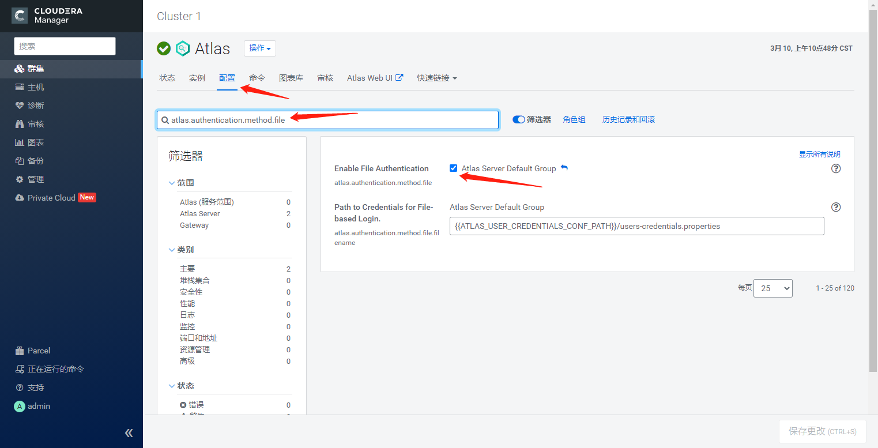878x448 pixels.
Task: Click the Atlas service hexagon icon
Action: [183, 48]
